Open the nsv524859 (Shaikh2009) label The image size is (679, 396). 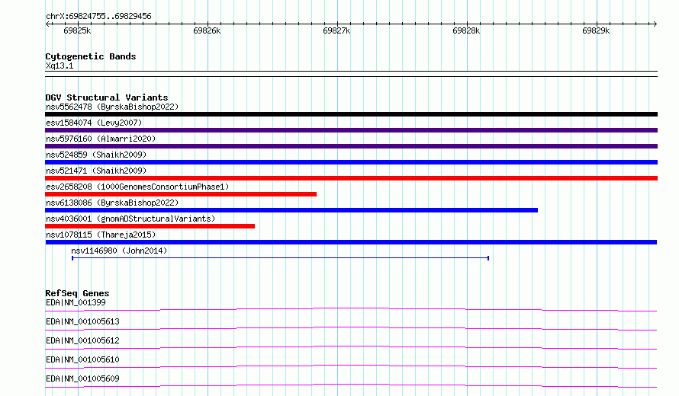pos(96,155)
